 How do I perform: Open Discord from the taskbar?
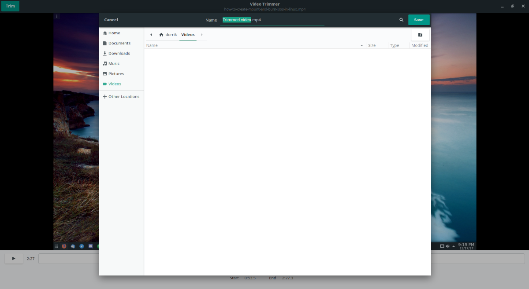point(90,246)
